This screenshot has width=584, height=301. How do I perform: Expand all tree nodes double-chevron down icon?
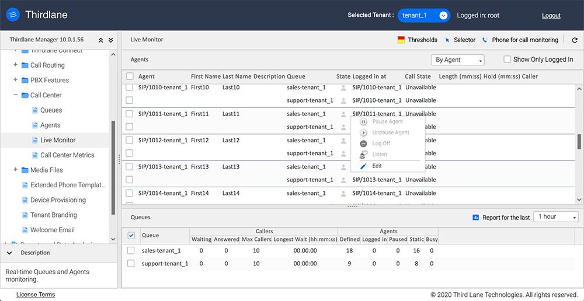pos(110,40)
